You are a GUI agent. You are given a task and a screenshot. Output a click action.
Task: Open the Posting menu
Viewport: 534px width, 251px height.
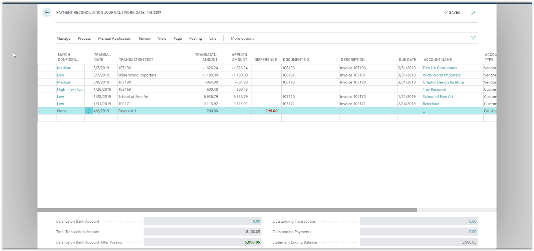(x=196, y=38)
